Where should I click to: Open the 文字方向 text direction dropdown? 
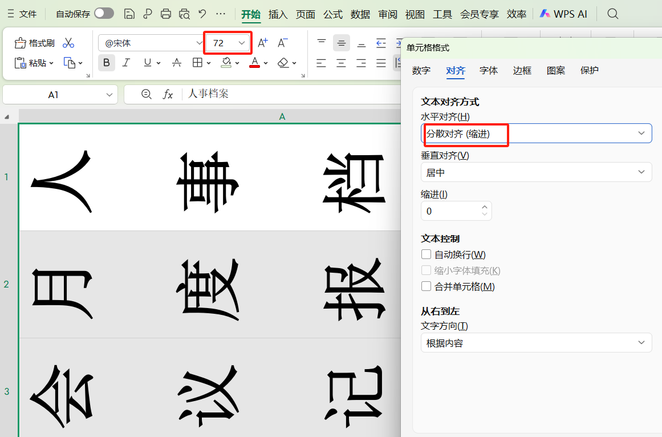click(536, 342)
